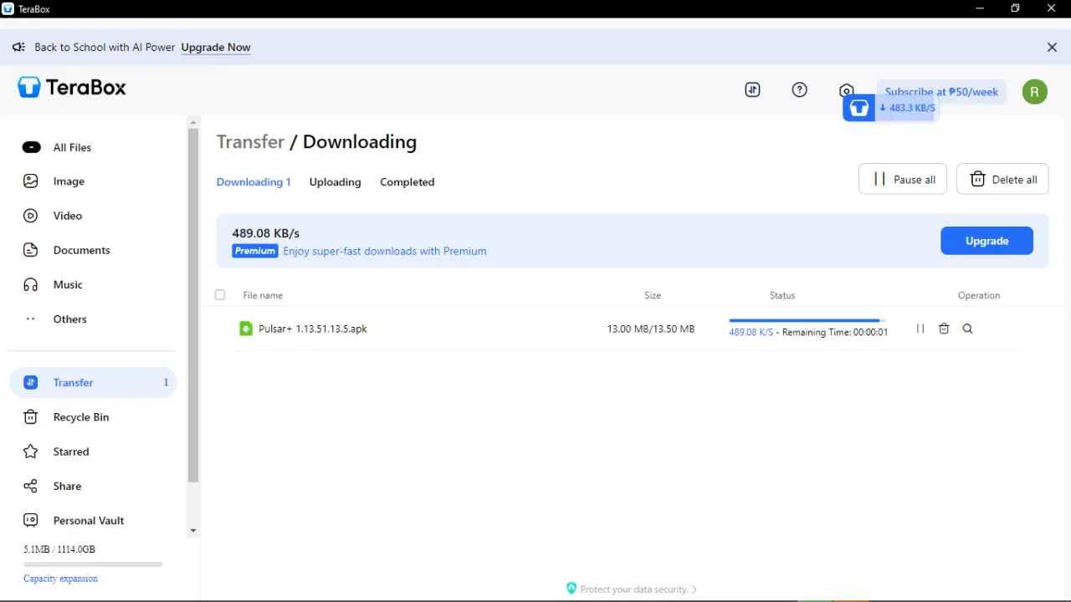Switch to the Downloading tab
Image resolution: width=1071 pixels, height=602 pixels.
click(254, 181)
